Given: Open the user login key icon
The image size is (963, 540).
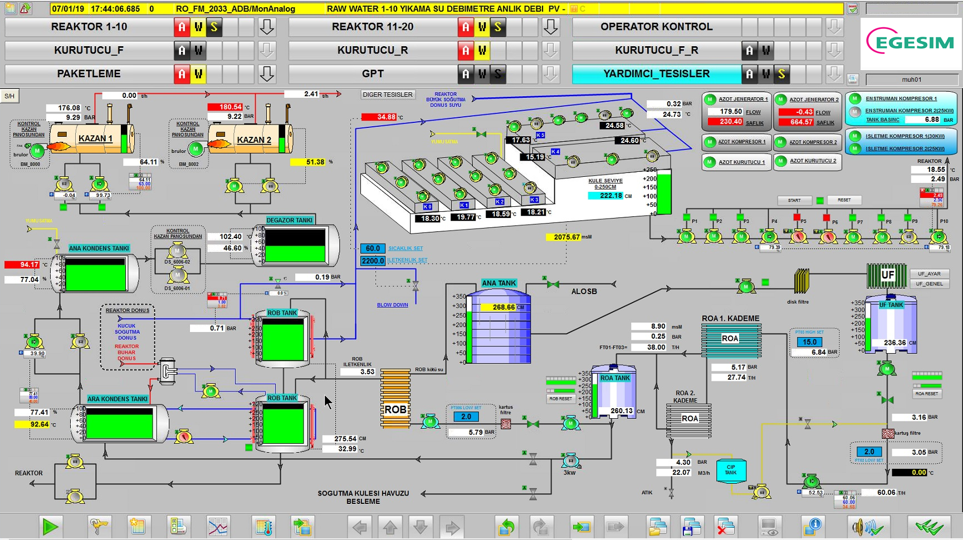Looking at the screenshot, I should click(99, 526).
